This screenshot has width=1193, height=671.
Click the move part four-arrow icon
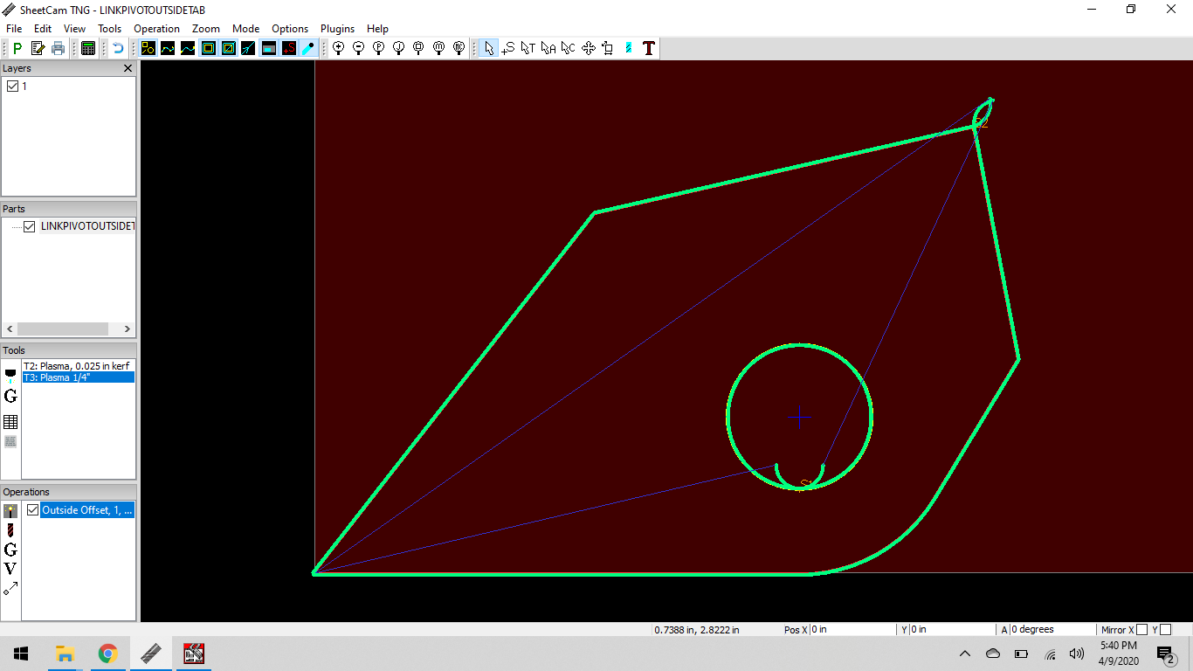click(588, 48)
